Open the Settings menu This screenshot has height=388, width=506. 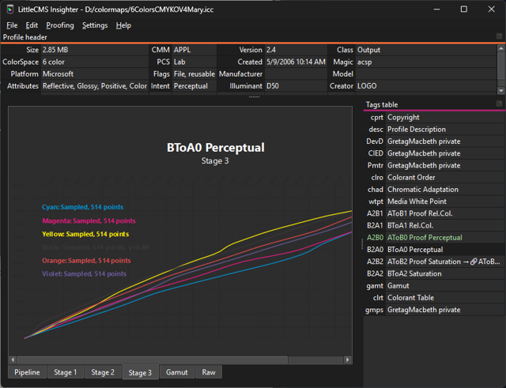(95, 25)
